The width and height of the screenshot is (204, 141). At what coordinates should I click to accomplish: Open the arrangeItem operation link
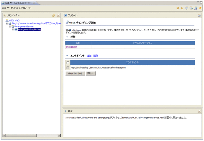pos(71,47)
